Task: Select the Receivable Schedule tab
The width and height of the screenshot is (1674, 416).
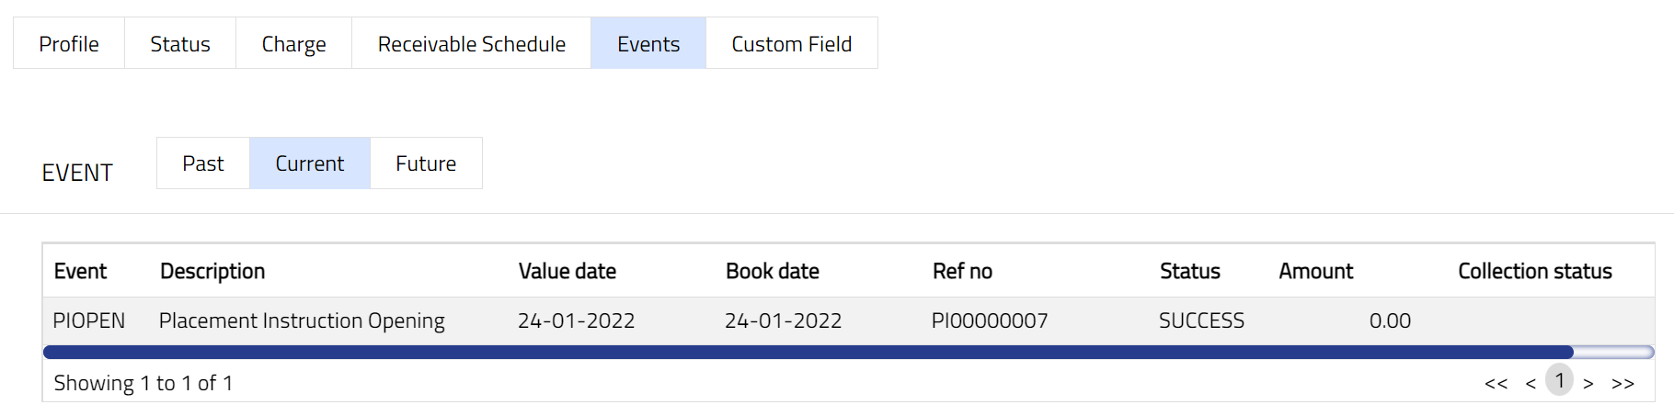Action: (x=471, y=43)
